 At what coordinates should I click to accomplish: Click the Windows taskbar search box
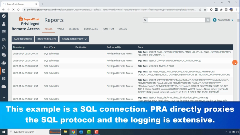[x=34, y=132]
